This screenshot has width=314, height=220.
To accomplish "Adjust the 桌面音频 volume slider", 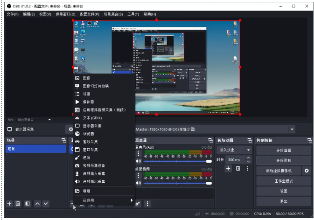I will click(x=177, y=183).
